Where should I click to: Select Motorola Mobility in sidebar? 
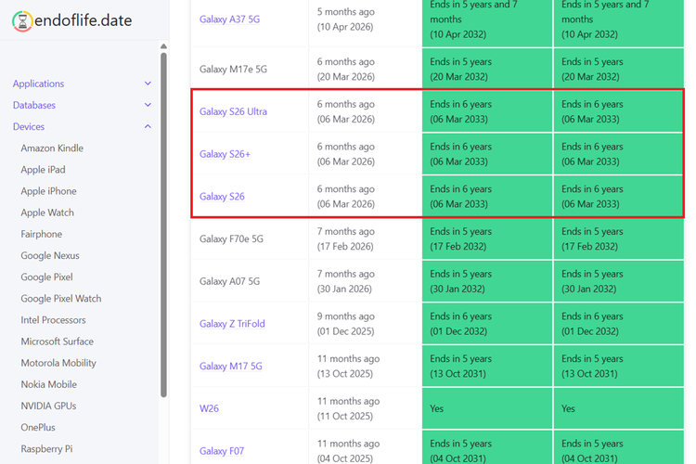[58, 363]
